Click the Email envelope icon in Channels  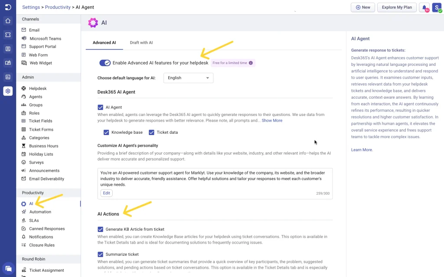[24, 30]
